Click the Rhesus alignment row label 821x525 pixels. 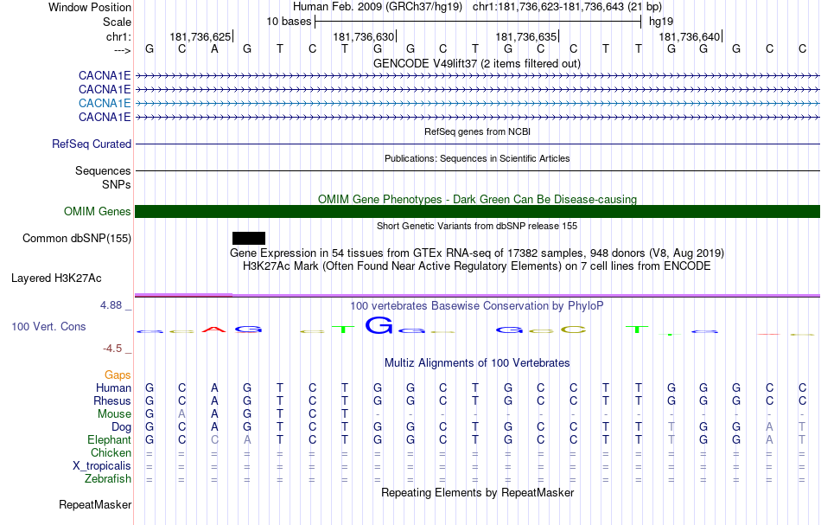[112, 400]
